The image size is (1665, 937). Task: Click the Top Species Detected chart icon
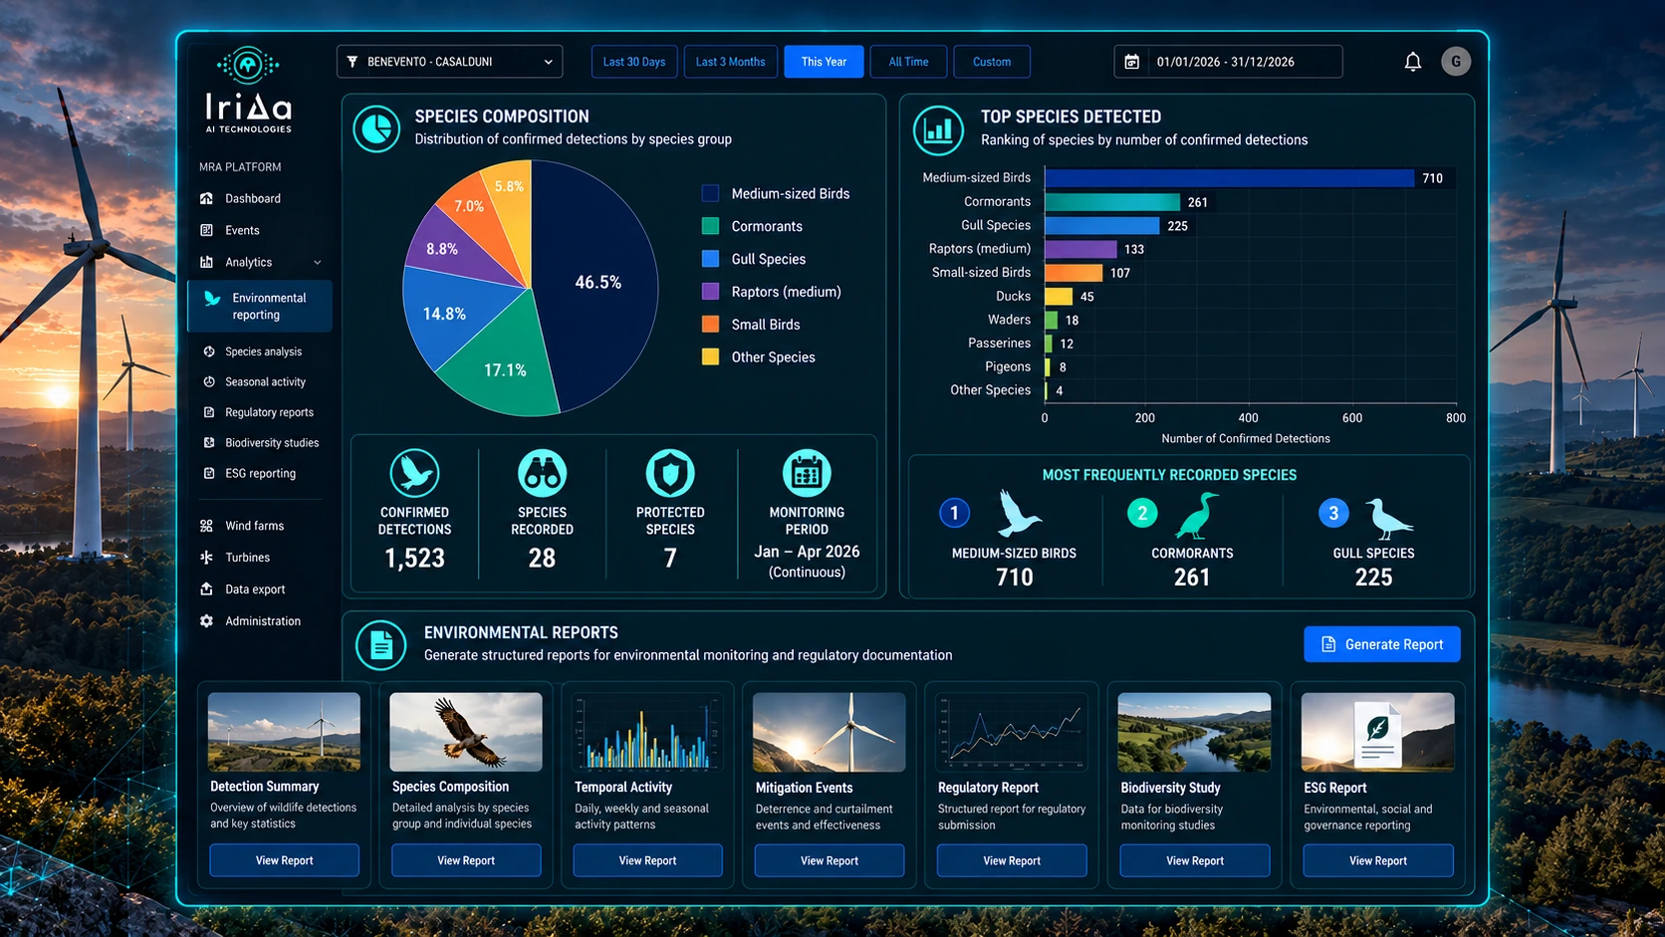938,130
